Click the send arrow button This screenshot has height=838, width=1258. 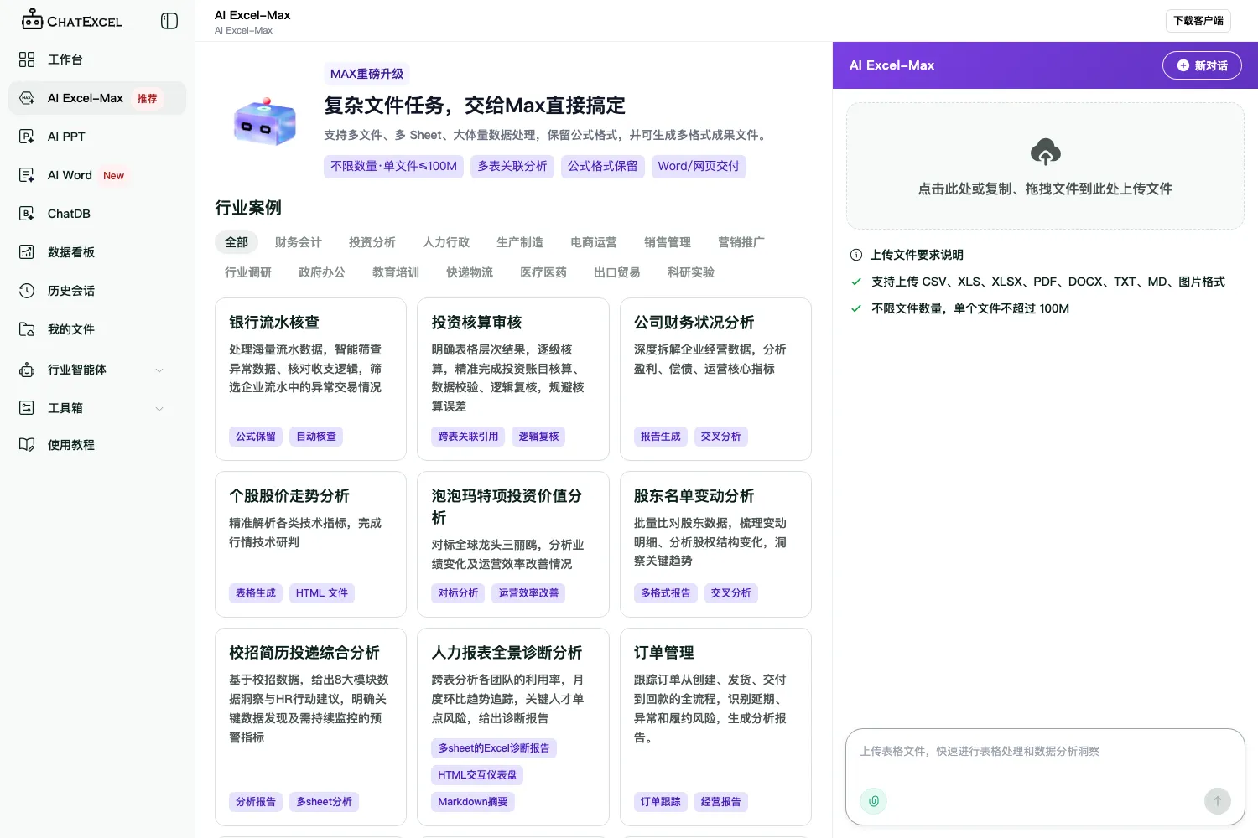click(x=1218, y=800)
